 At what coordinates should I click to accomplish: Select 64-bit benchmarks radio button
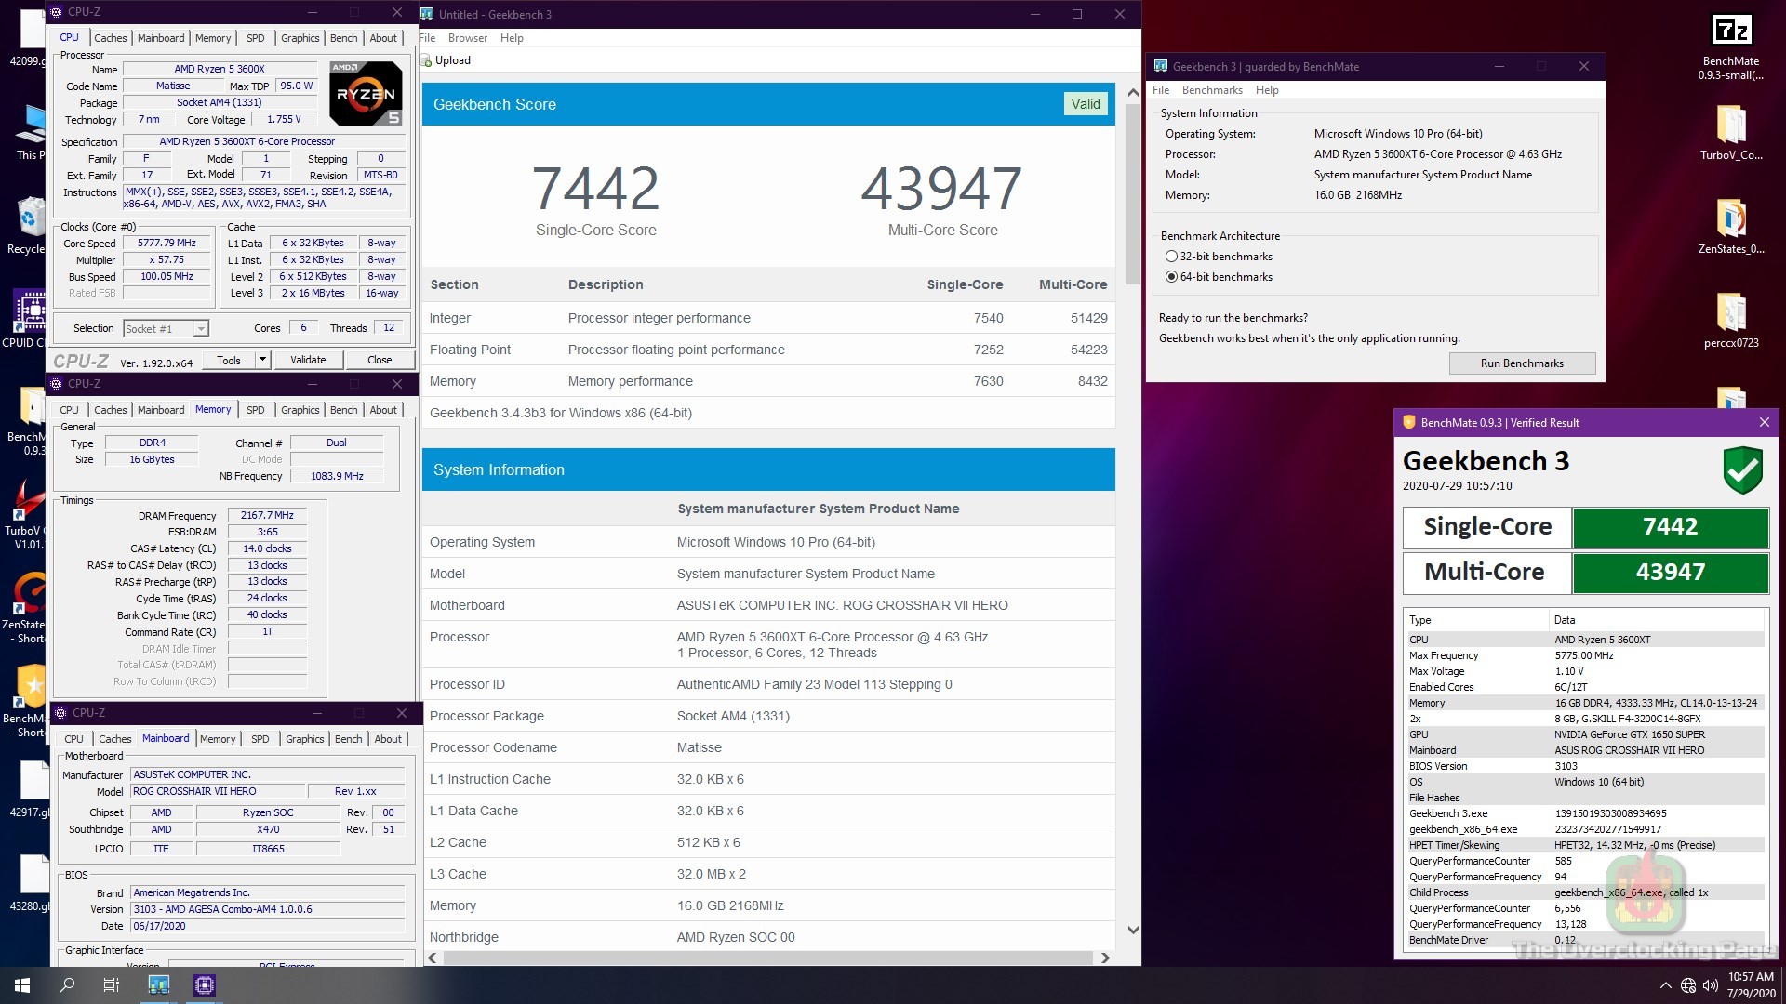pos(1171,277)
